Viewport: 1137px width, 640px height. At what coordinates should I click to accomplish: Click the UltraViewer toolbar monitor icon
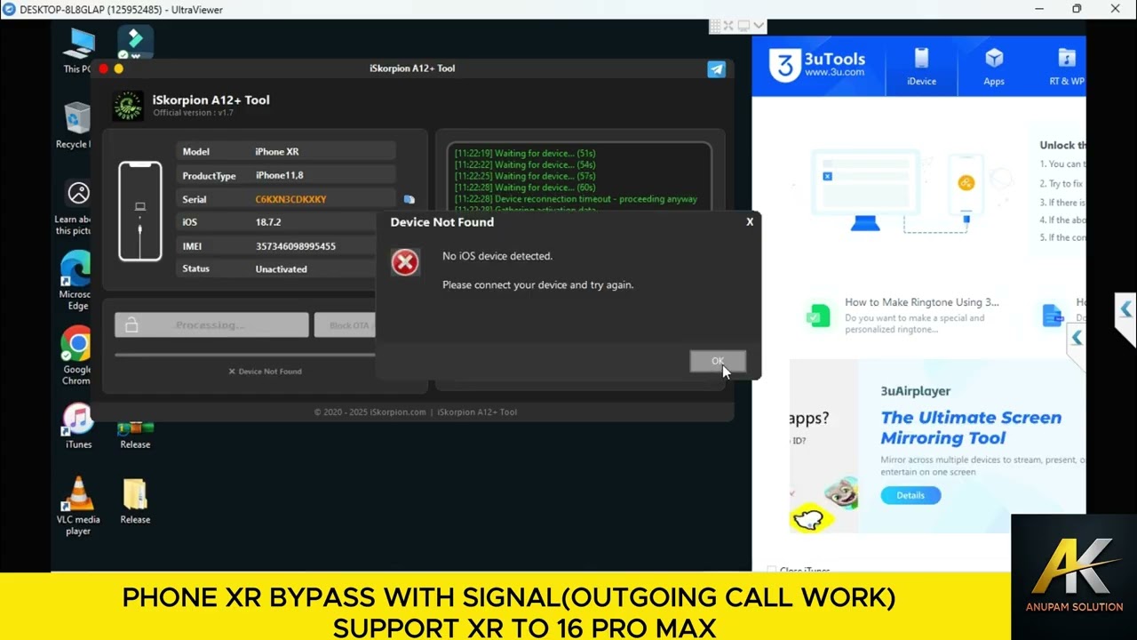point(744,26)
